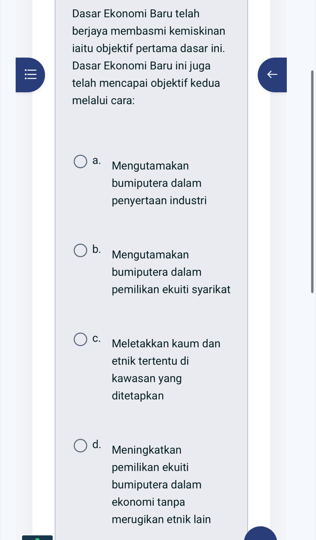Click the dark widget at bottom-left corner
Screen dimensions: 316x540
tap(37, 537)
